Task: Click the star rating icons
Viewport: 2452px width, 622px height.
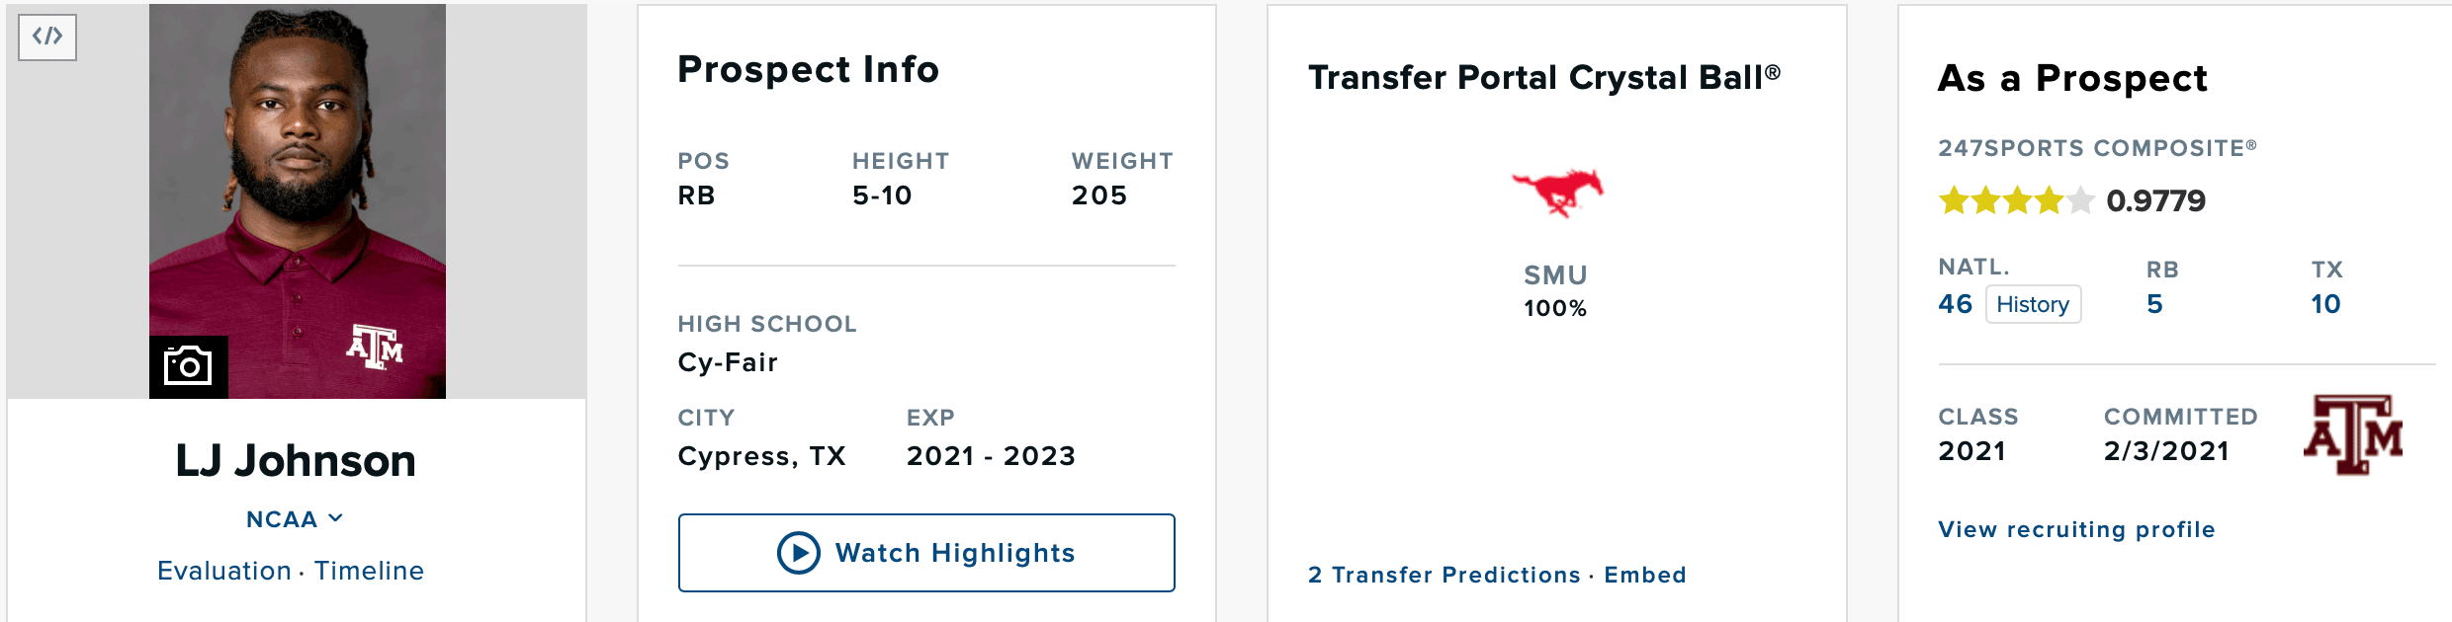Action: pyautogui.click(x=2016, y=200)
